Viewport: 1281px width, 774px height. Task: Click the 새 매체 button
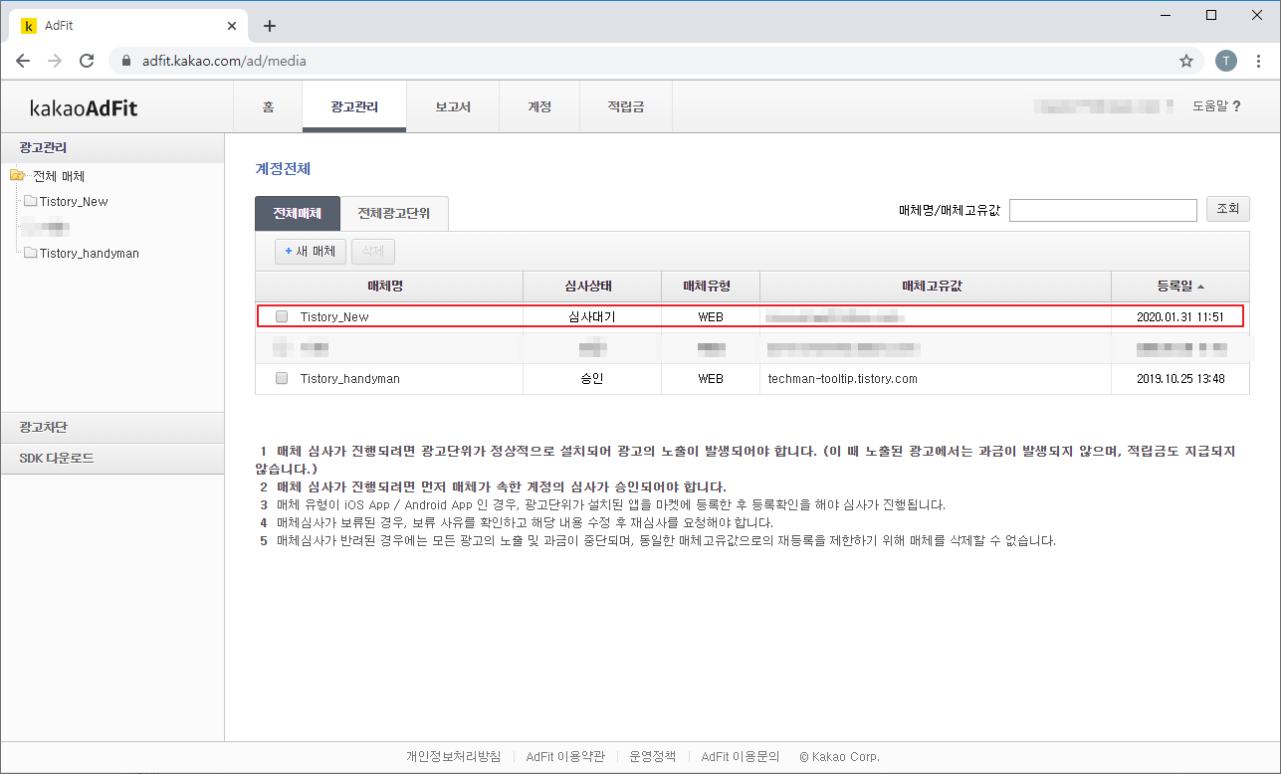(x=311, y=252)
